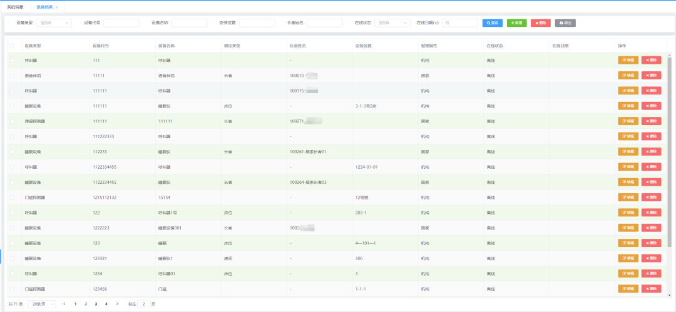Image resolution: width=676 pixels, height=312 pixels.
Task: Go to page 3
Action: click(96, 304)
